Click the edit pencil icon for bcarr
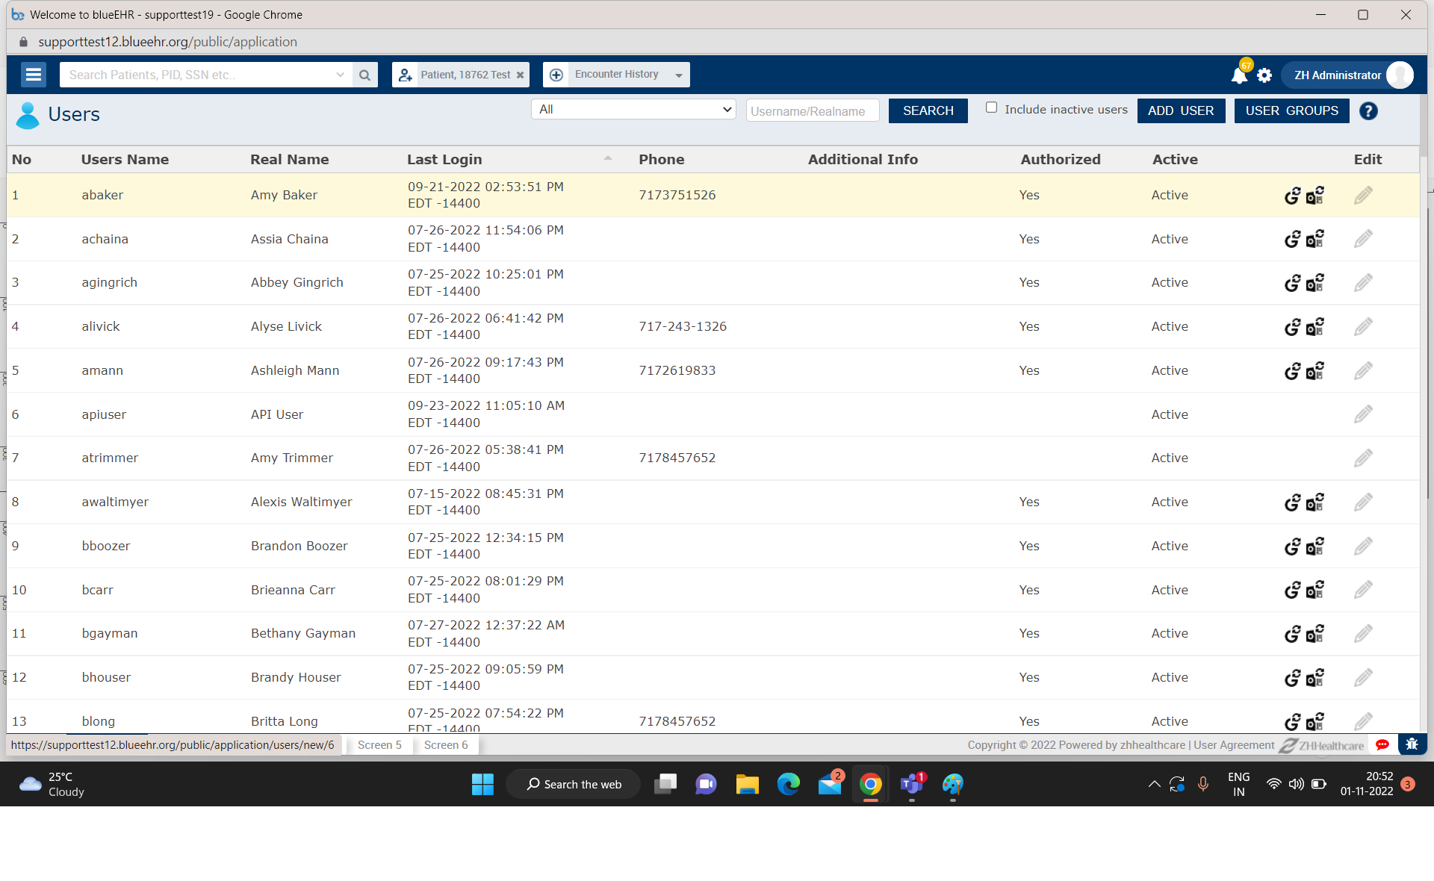This screenshot has height=881, width=1434. pyautogui.click(x=1363, y=589)
